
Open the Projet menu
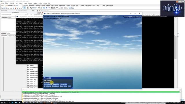tap(25, 3)
